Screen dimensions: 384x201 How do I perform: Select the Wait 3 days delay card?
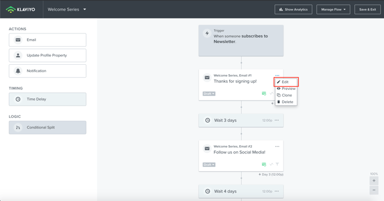tap(241, 121)
